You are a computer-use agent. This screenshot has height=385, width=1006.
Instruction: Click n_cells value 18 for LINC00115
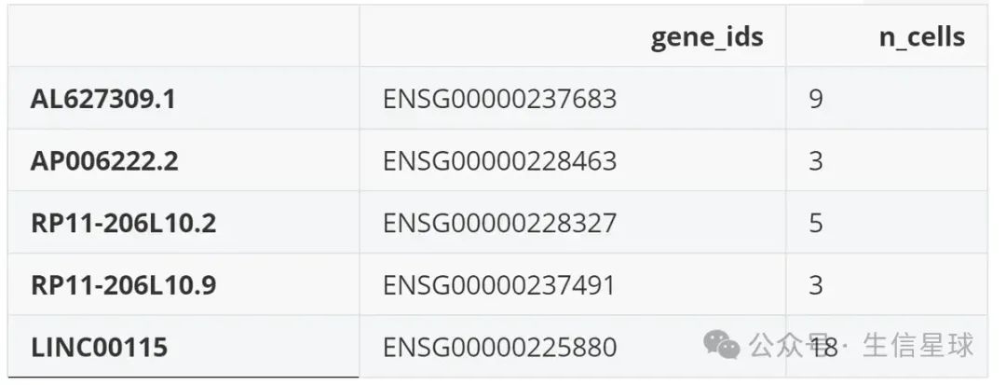[823, 348]
